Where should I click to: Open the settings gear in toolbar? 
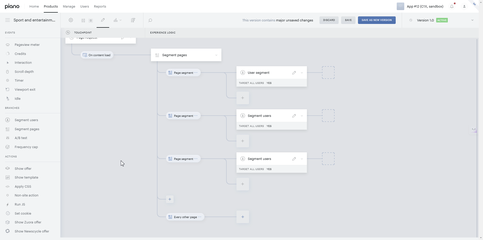pos(71,20)
